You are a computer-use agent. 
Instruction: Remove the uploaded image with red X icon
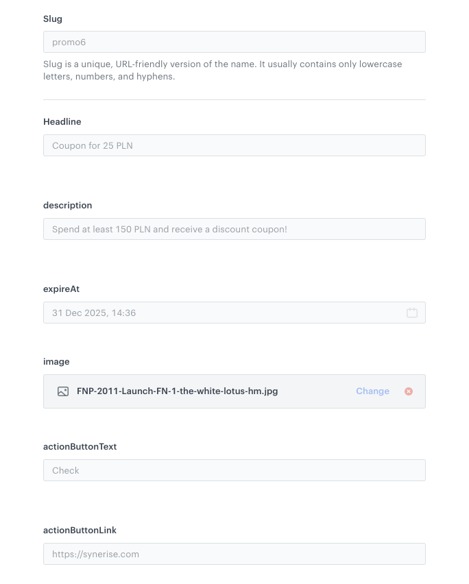pyautogui.click(x=409, y=391)
